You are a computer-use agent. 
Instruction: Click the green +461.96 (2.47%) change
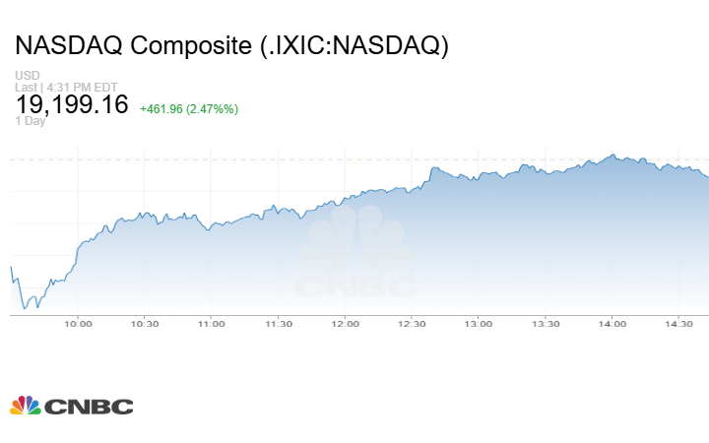click(189, 108)
